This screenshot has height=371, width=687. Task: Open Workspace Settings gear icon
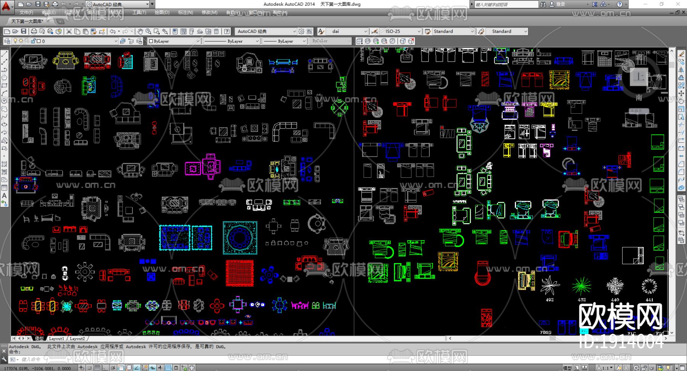302,31
